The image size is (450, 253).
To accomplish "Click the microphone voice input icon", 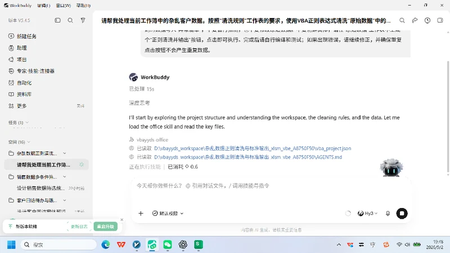I will pos(388,214).
